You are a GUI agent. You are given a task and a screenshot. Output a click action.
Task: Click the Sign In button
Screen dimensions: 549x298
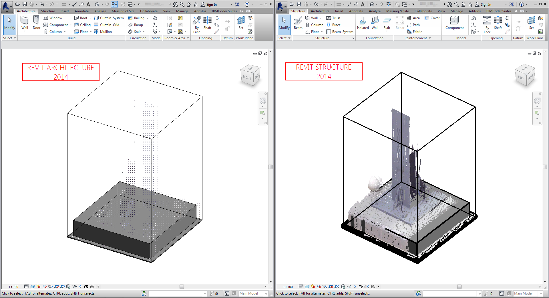coord(211,4)
